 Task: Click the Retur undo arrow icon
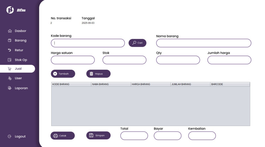[x=10, y=50]
